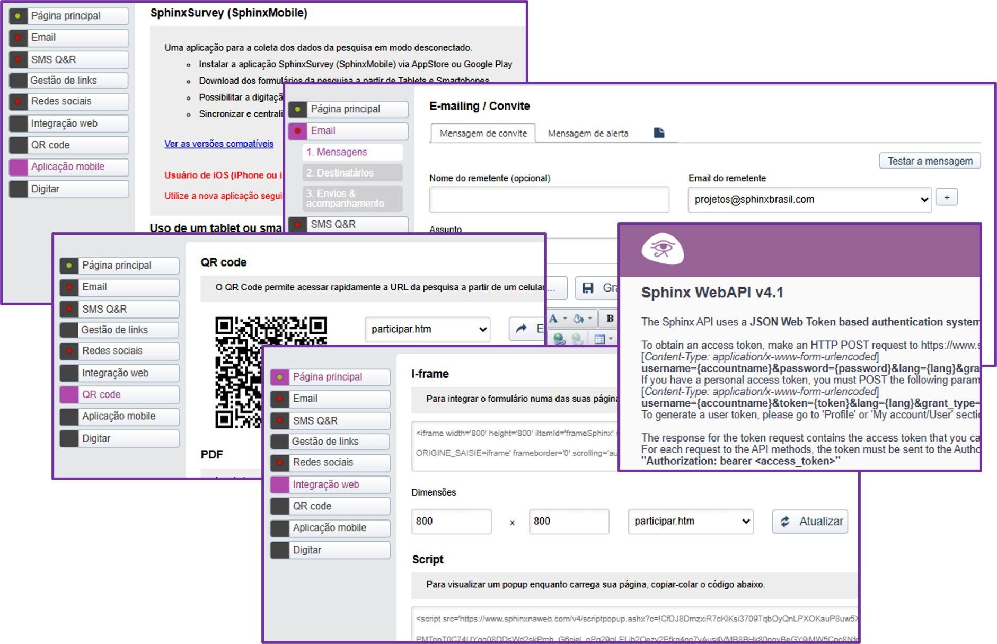Click red indicator beside Email in QR code window
This screenshot has height=644, width=997.
[69, 287]
